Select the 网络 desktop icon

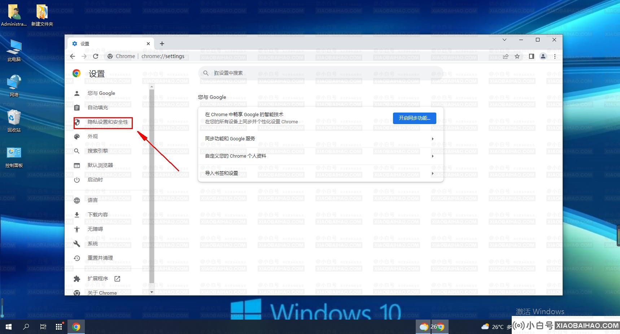click(14, 86)
